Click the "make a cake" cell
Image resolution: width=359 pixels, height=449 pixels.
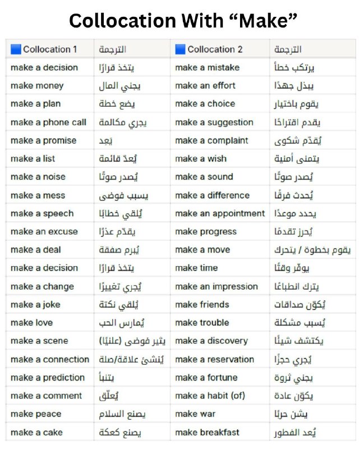[50, 432]
